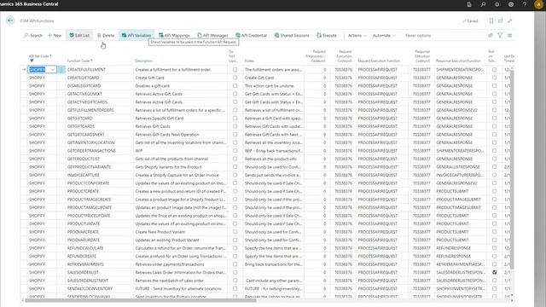Toggle Do Not Update checkbox for GETGIFTCARDS
Viewport: 546px width, 307px height.
point(235,126)
